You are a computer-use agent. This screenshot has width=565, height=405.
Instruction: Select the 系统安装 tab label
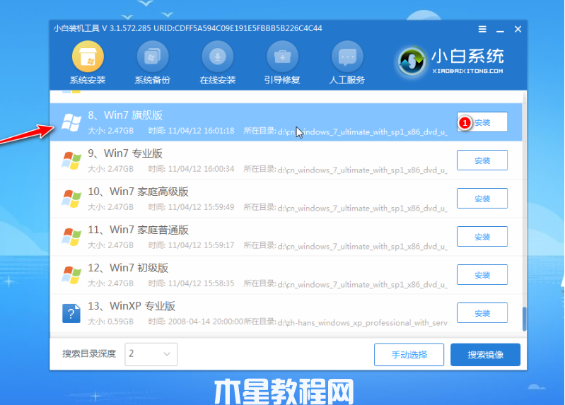click(x=88, y=81)
